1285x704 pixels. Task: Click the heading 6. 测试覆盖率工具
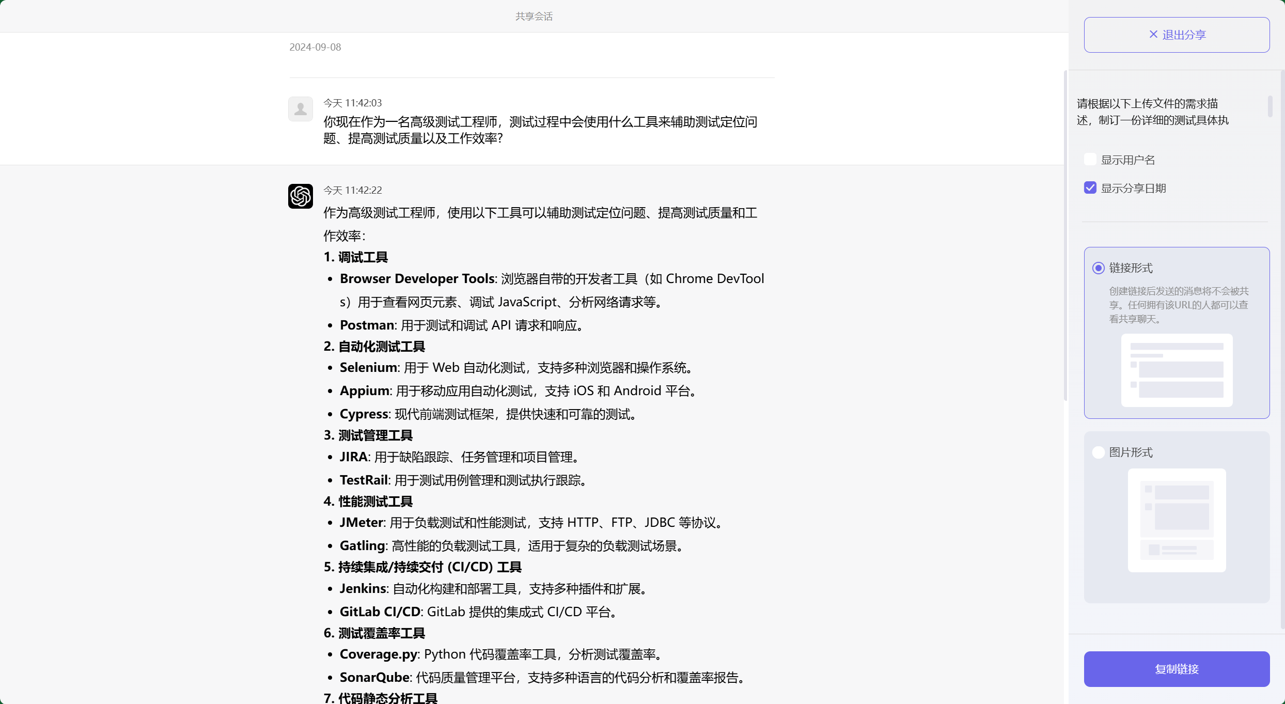click(x=374, y=633)
